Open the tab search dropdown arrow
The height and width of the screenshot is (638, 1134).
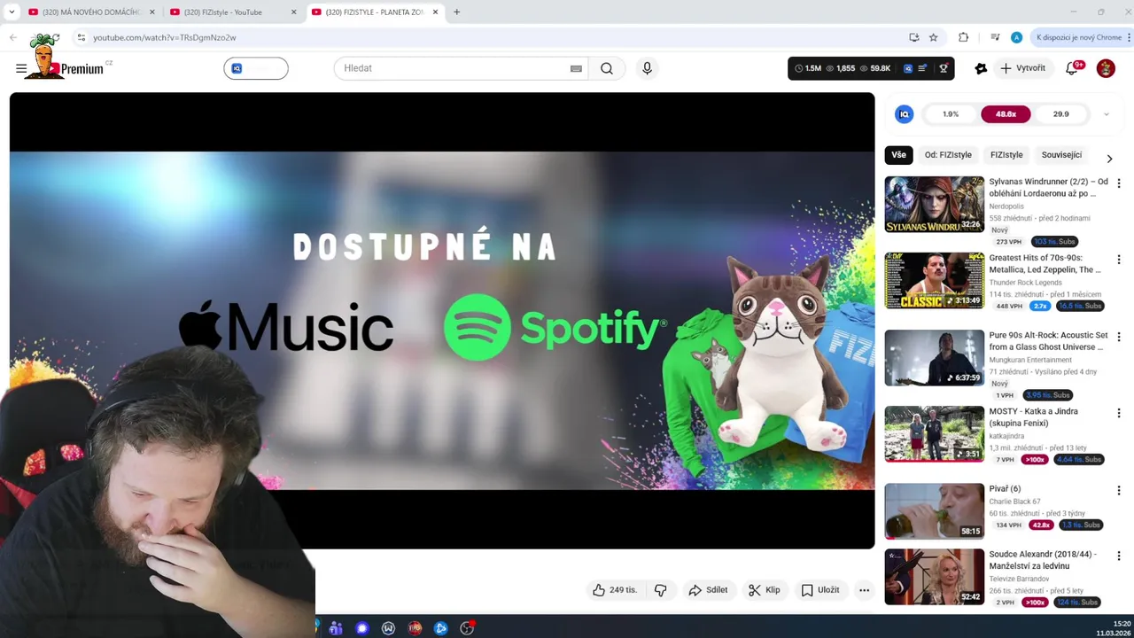pos(12,12)
